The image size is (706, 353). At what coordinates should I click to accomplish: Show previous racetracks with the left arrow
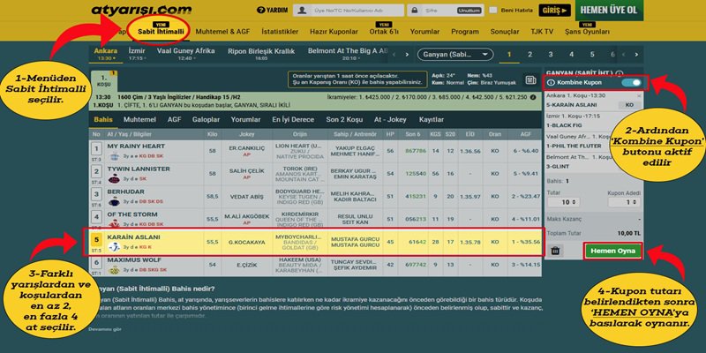point(394,55)
